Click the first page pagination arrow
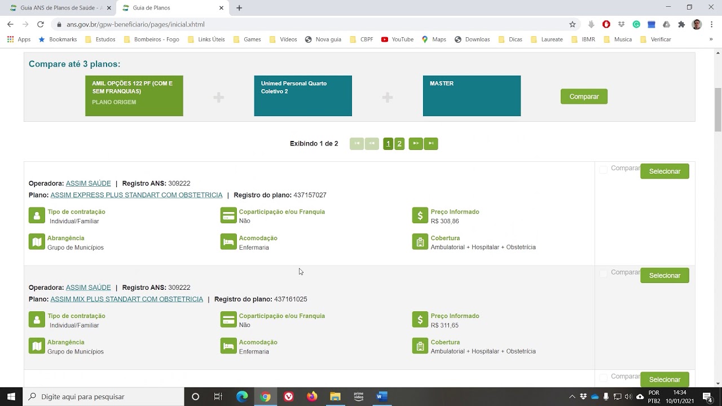 pos(356,144)
